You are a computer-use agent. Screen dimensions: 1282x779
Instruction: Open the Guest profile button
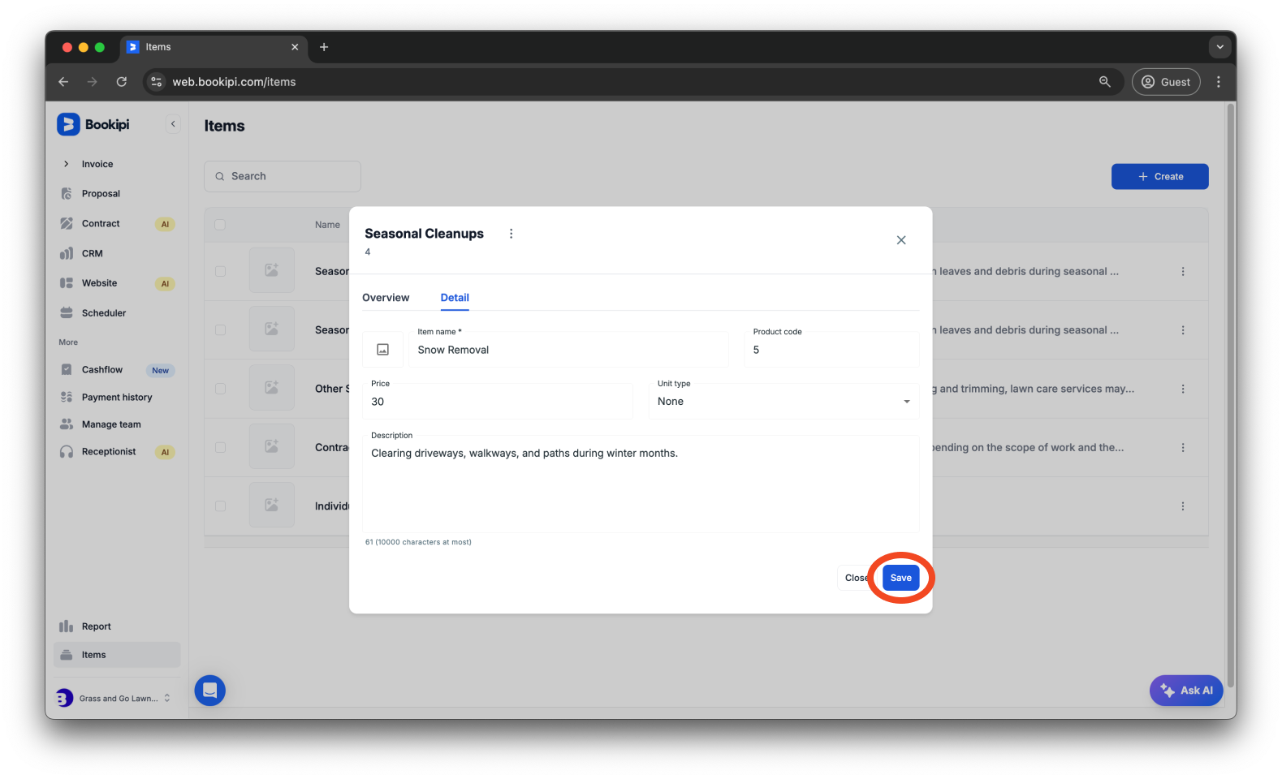(x=1166, y=82)
